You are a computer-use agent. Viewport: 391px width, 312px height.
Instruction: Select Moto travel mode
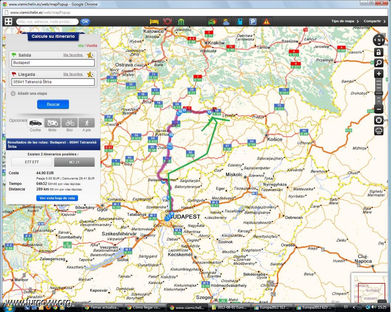(52, 123)
